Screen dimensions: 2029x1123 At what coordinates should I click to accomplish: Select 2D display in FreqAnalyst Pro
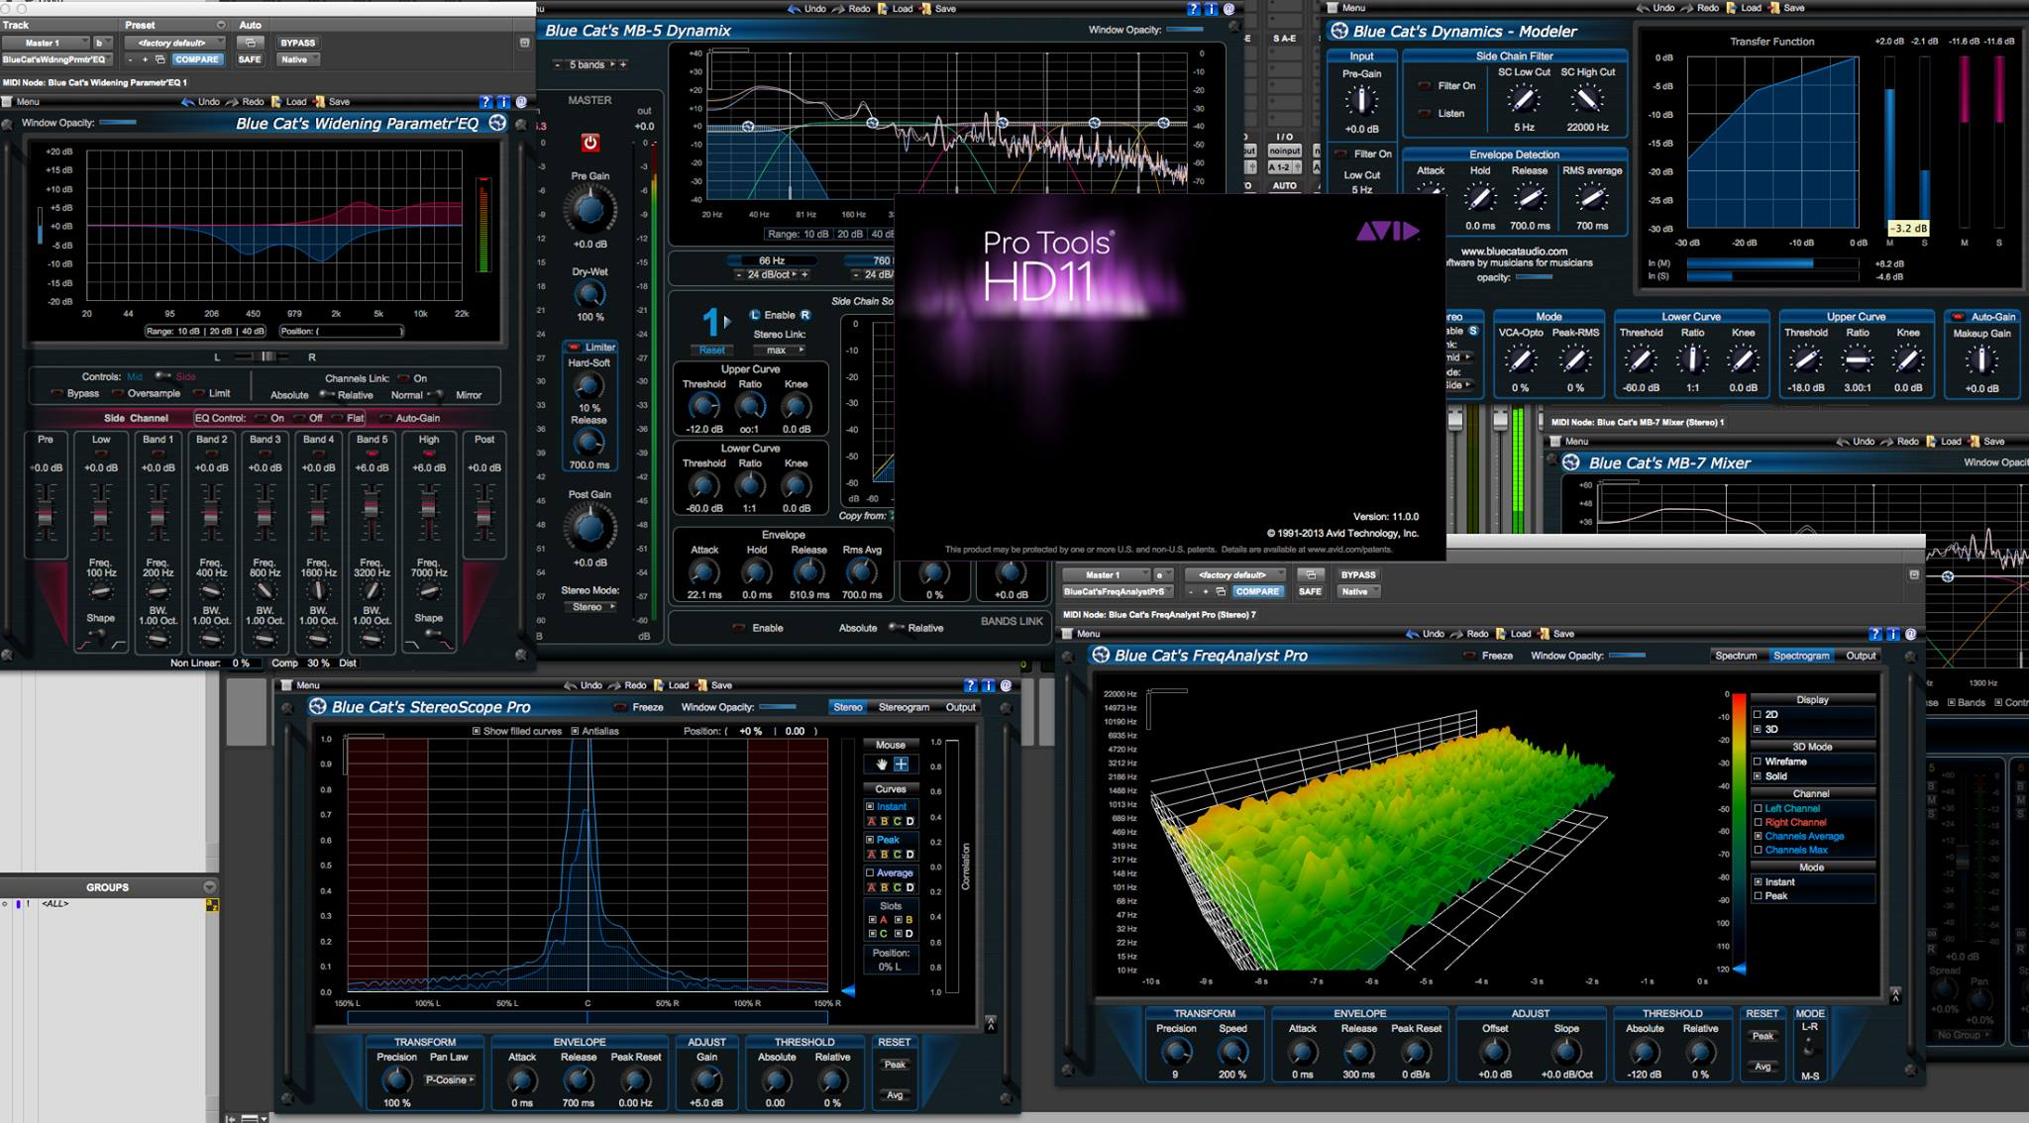click(1758, 714)
